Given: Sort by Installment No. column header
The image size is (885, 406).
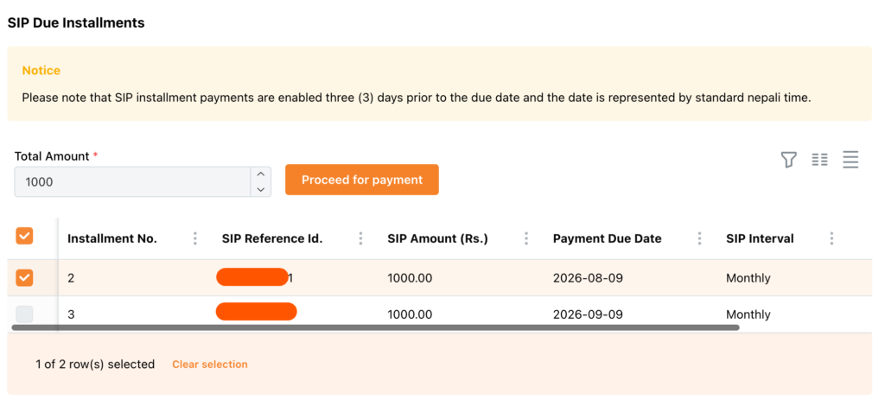Looking at the screenshot, I should 112,238.
